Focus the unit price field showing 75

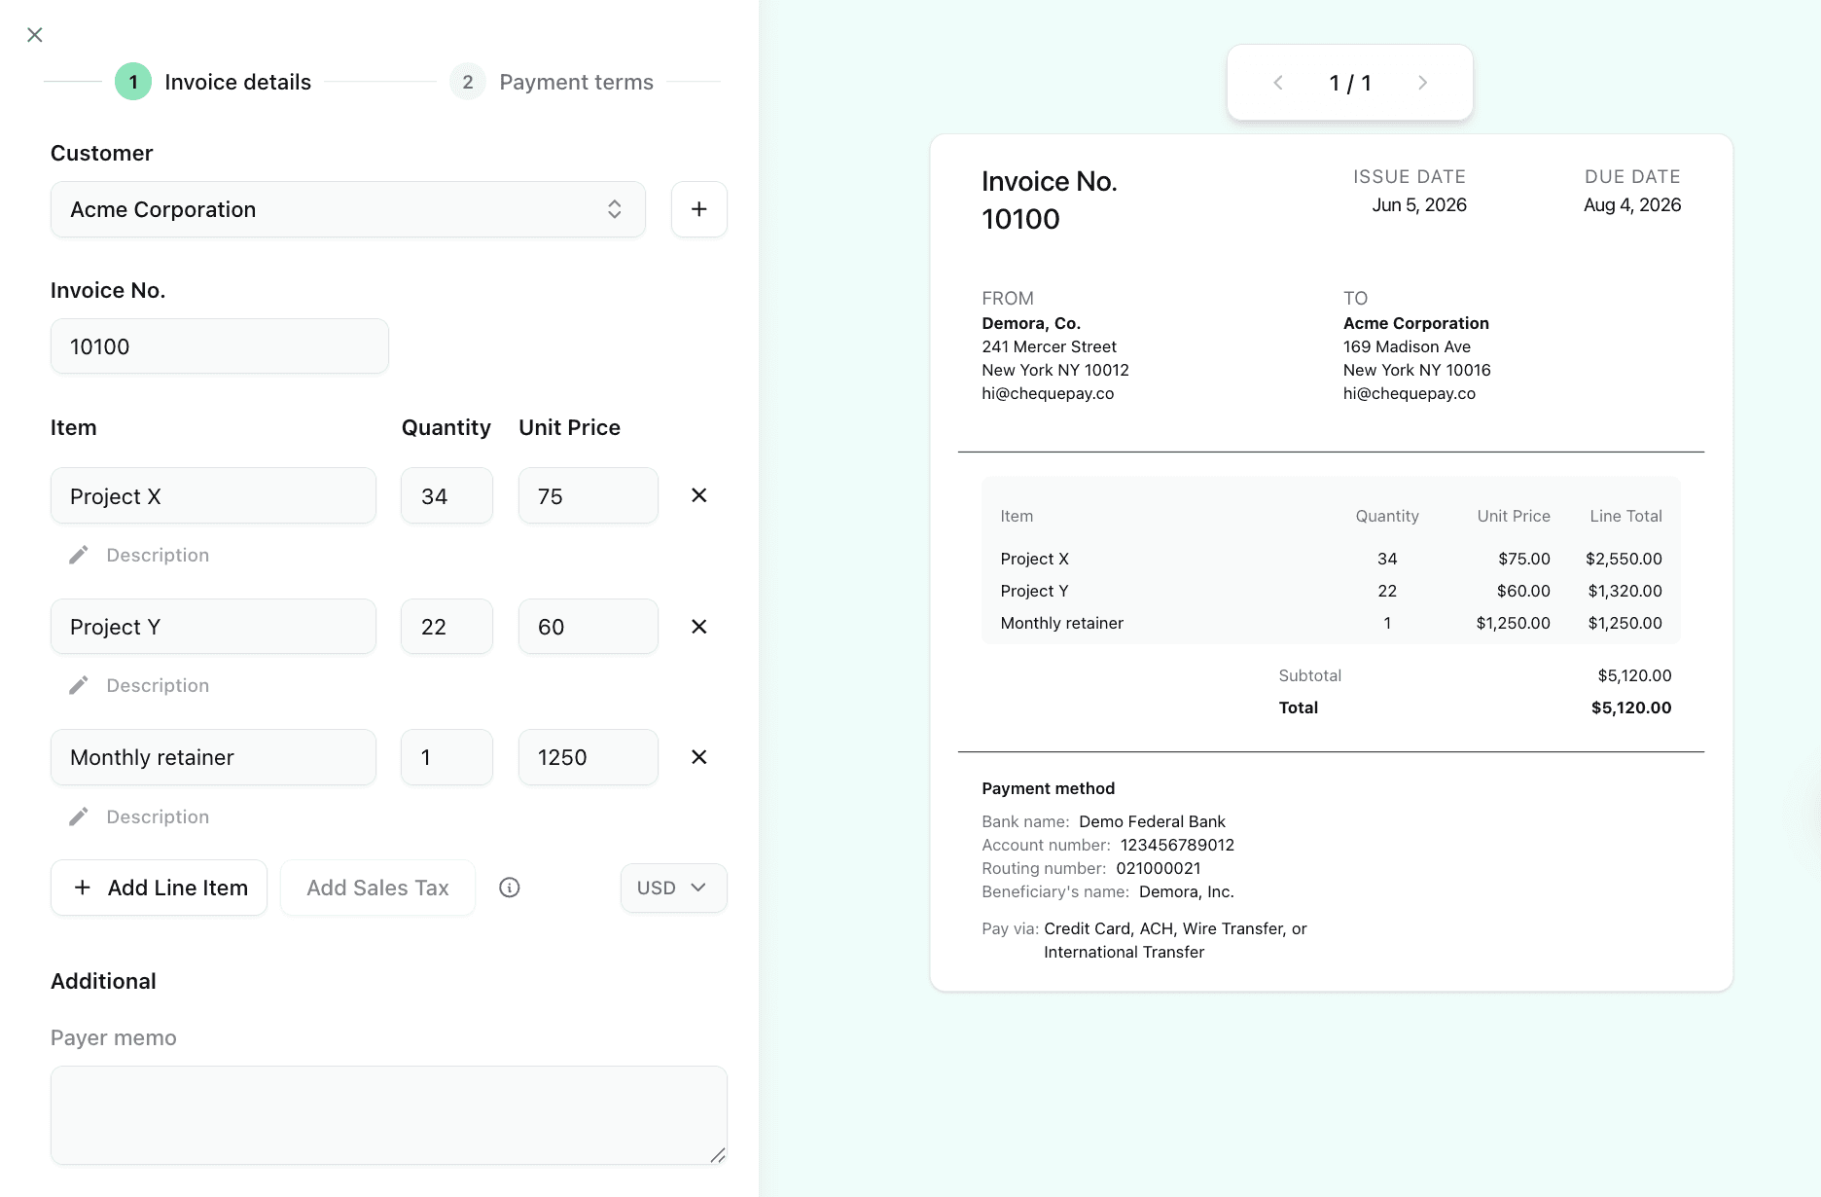coord(588,495)
